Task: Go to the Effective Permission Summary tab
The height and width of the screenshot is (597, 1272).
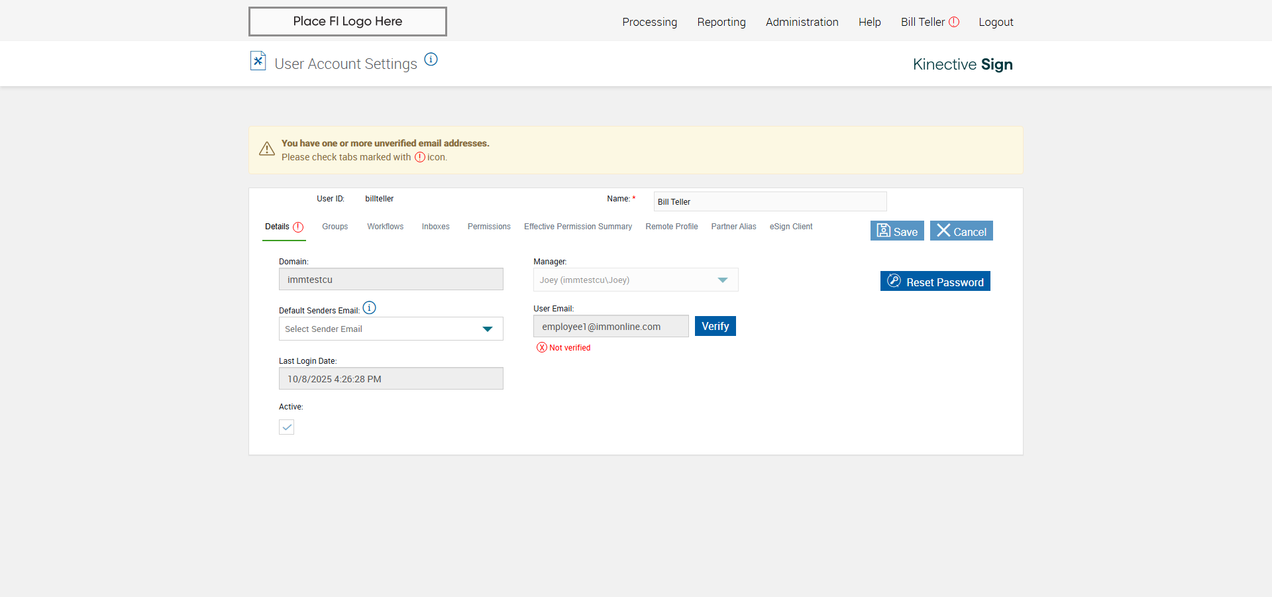Action: point(578,227)
